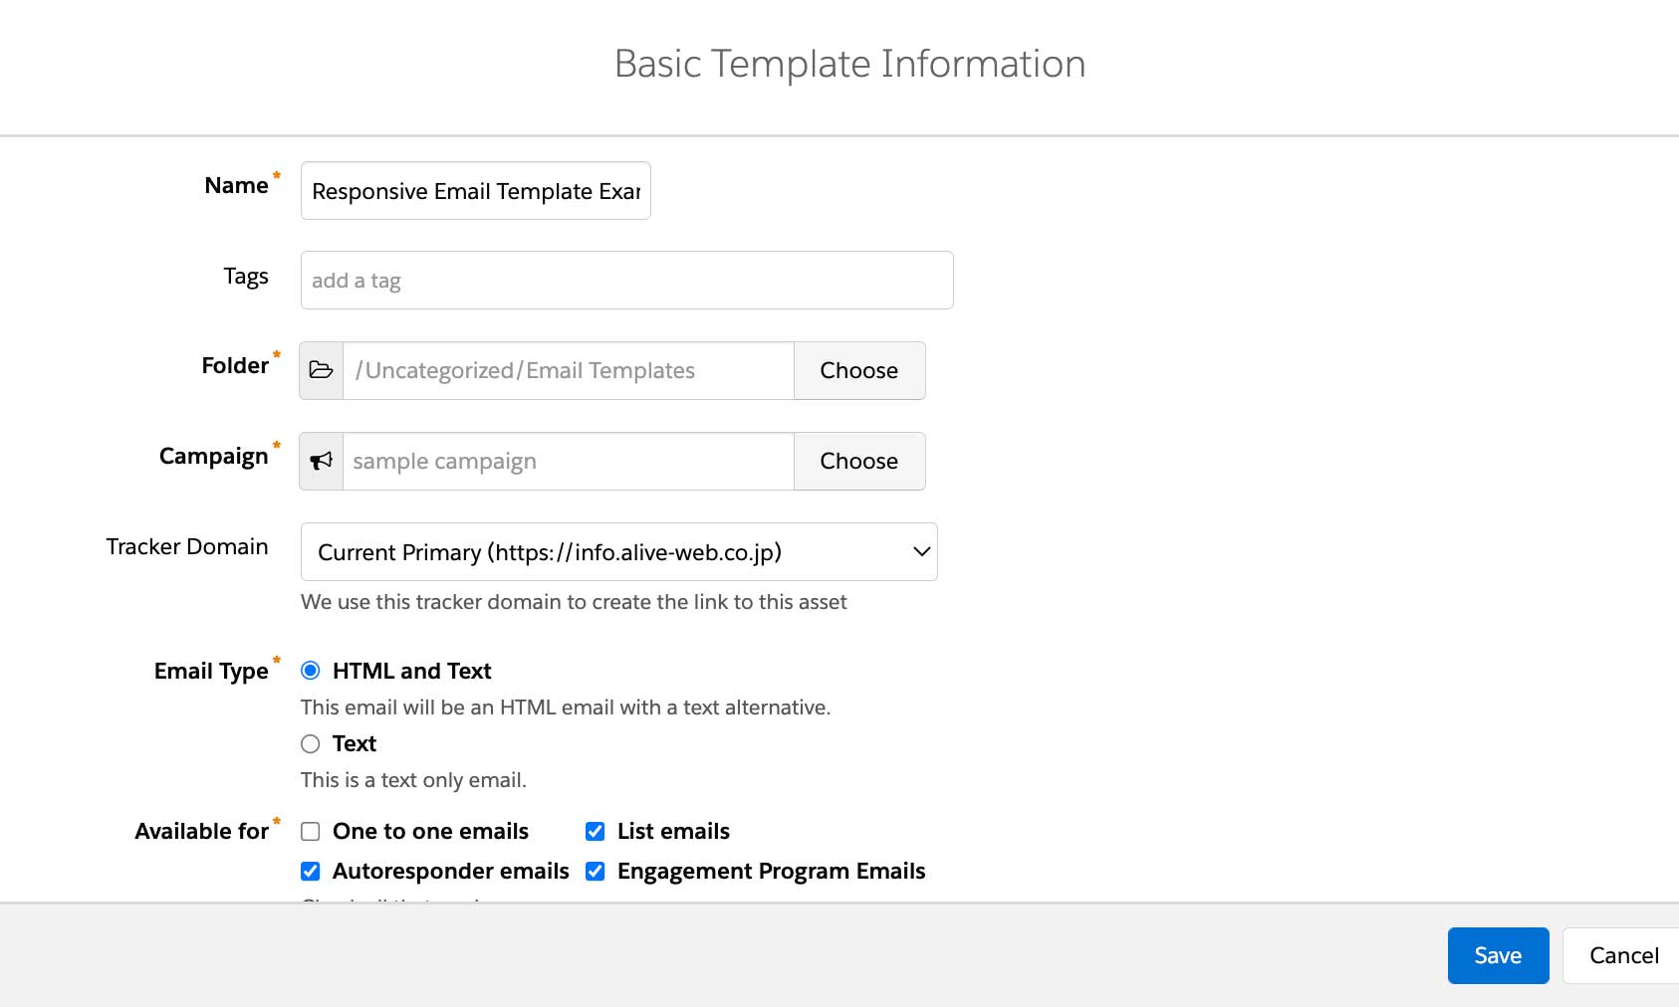Image resolution: width=1679 pixels, height=1007 pixels.
Task: Choose a campaign for the template
Action: click(x=858, y=461)
